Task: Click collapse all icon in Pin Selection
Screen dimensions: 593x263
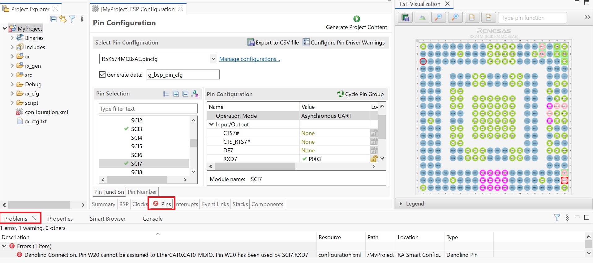Action: click(x=185, y=94)
